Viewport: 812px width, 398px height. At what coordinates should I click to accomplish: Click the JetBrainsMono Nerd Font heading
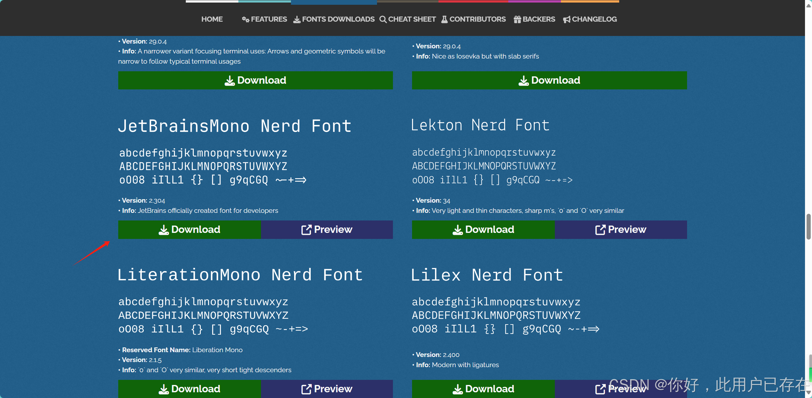[235, 126]
